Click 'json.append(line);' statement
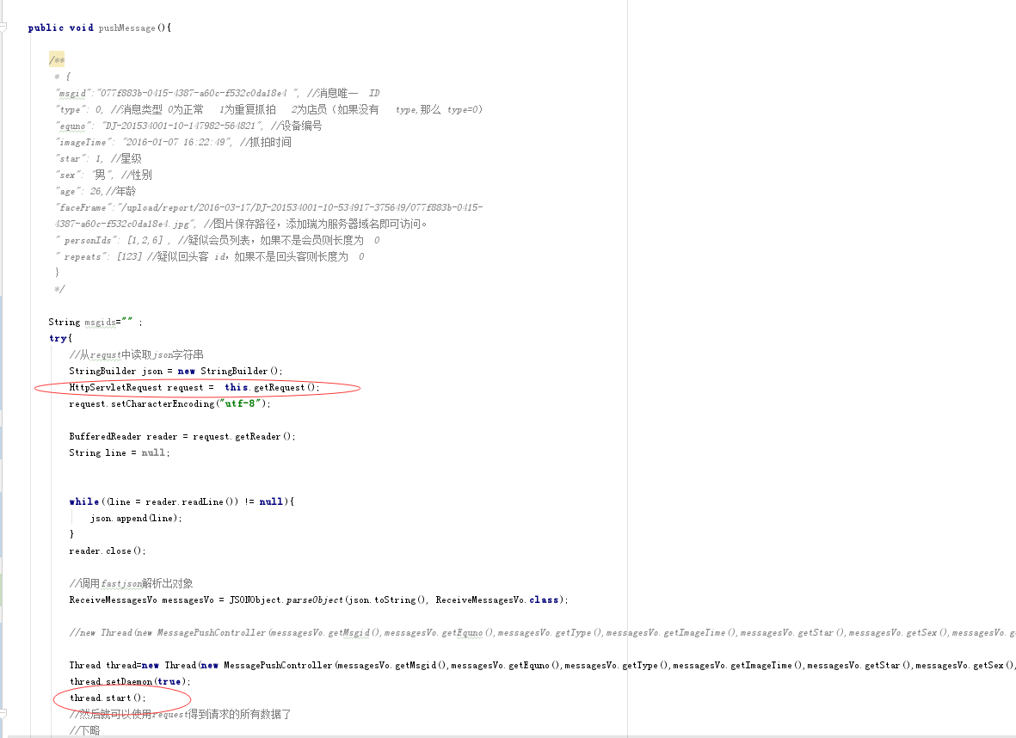This screenshot has width=1016, height=738. (x=136, y=519)
